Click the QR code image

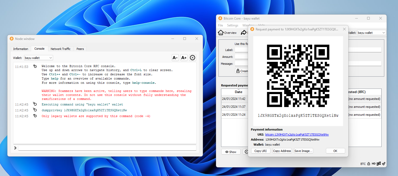tap(298, 76)
